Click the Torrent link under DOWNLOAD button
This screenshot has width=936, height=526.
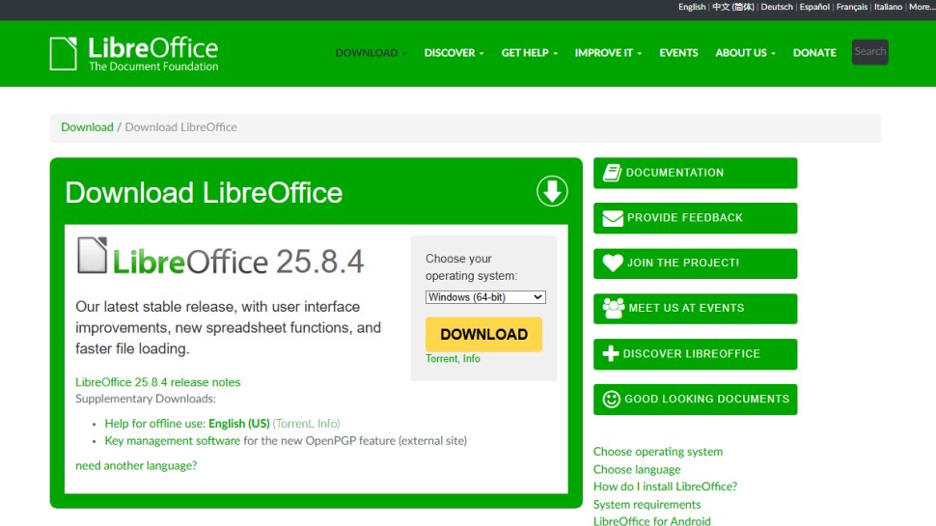click(441, 359)
